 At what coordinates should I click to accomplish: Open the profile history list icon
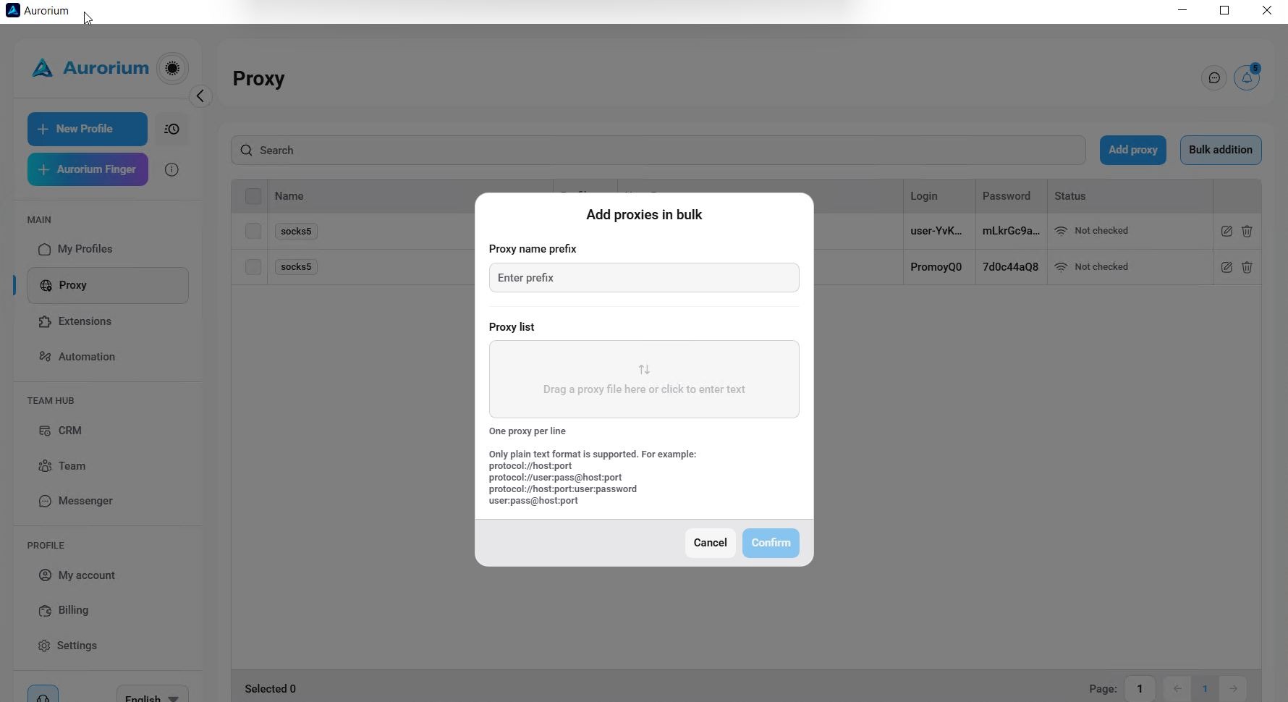pyautogui.click(x=171, y=130)
